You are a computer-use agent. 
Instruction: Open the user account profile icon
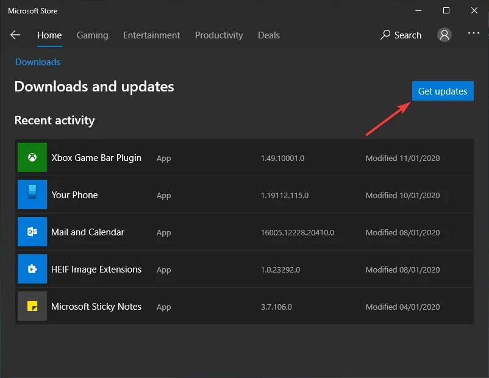point(444,35)
